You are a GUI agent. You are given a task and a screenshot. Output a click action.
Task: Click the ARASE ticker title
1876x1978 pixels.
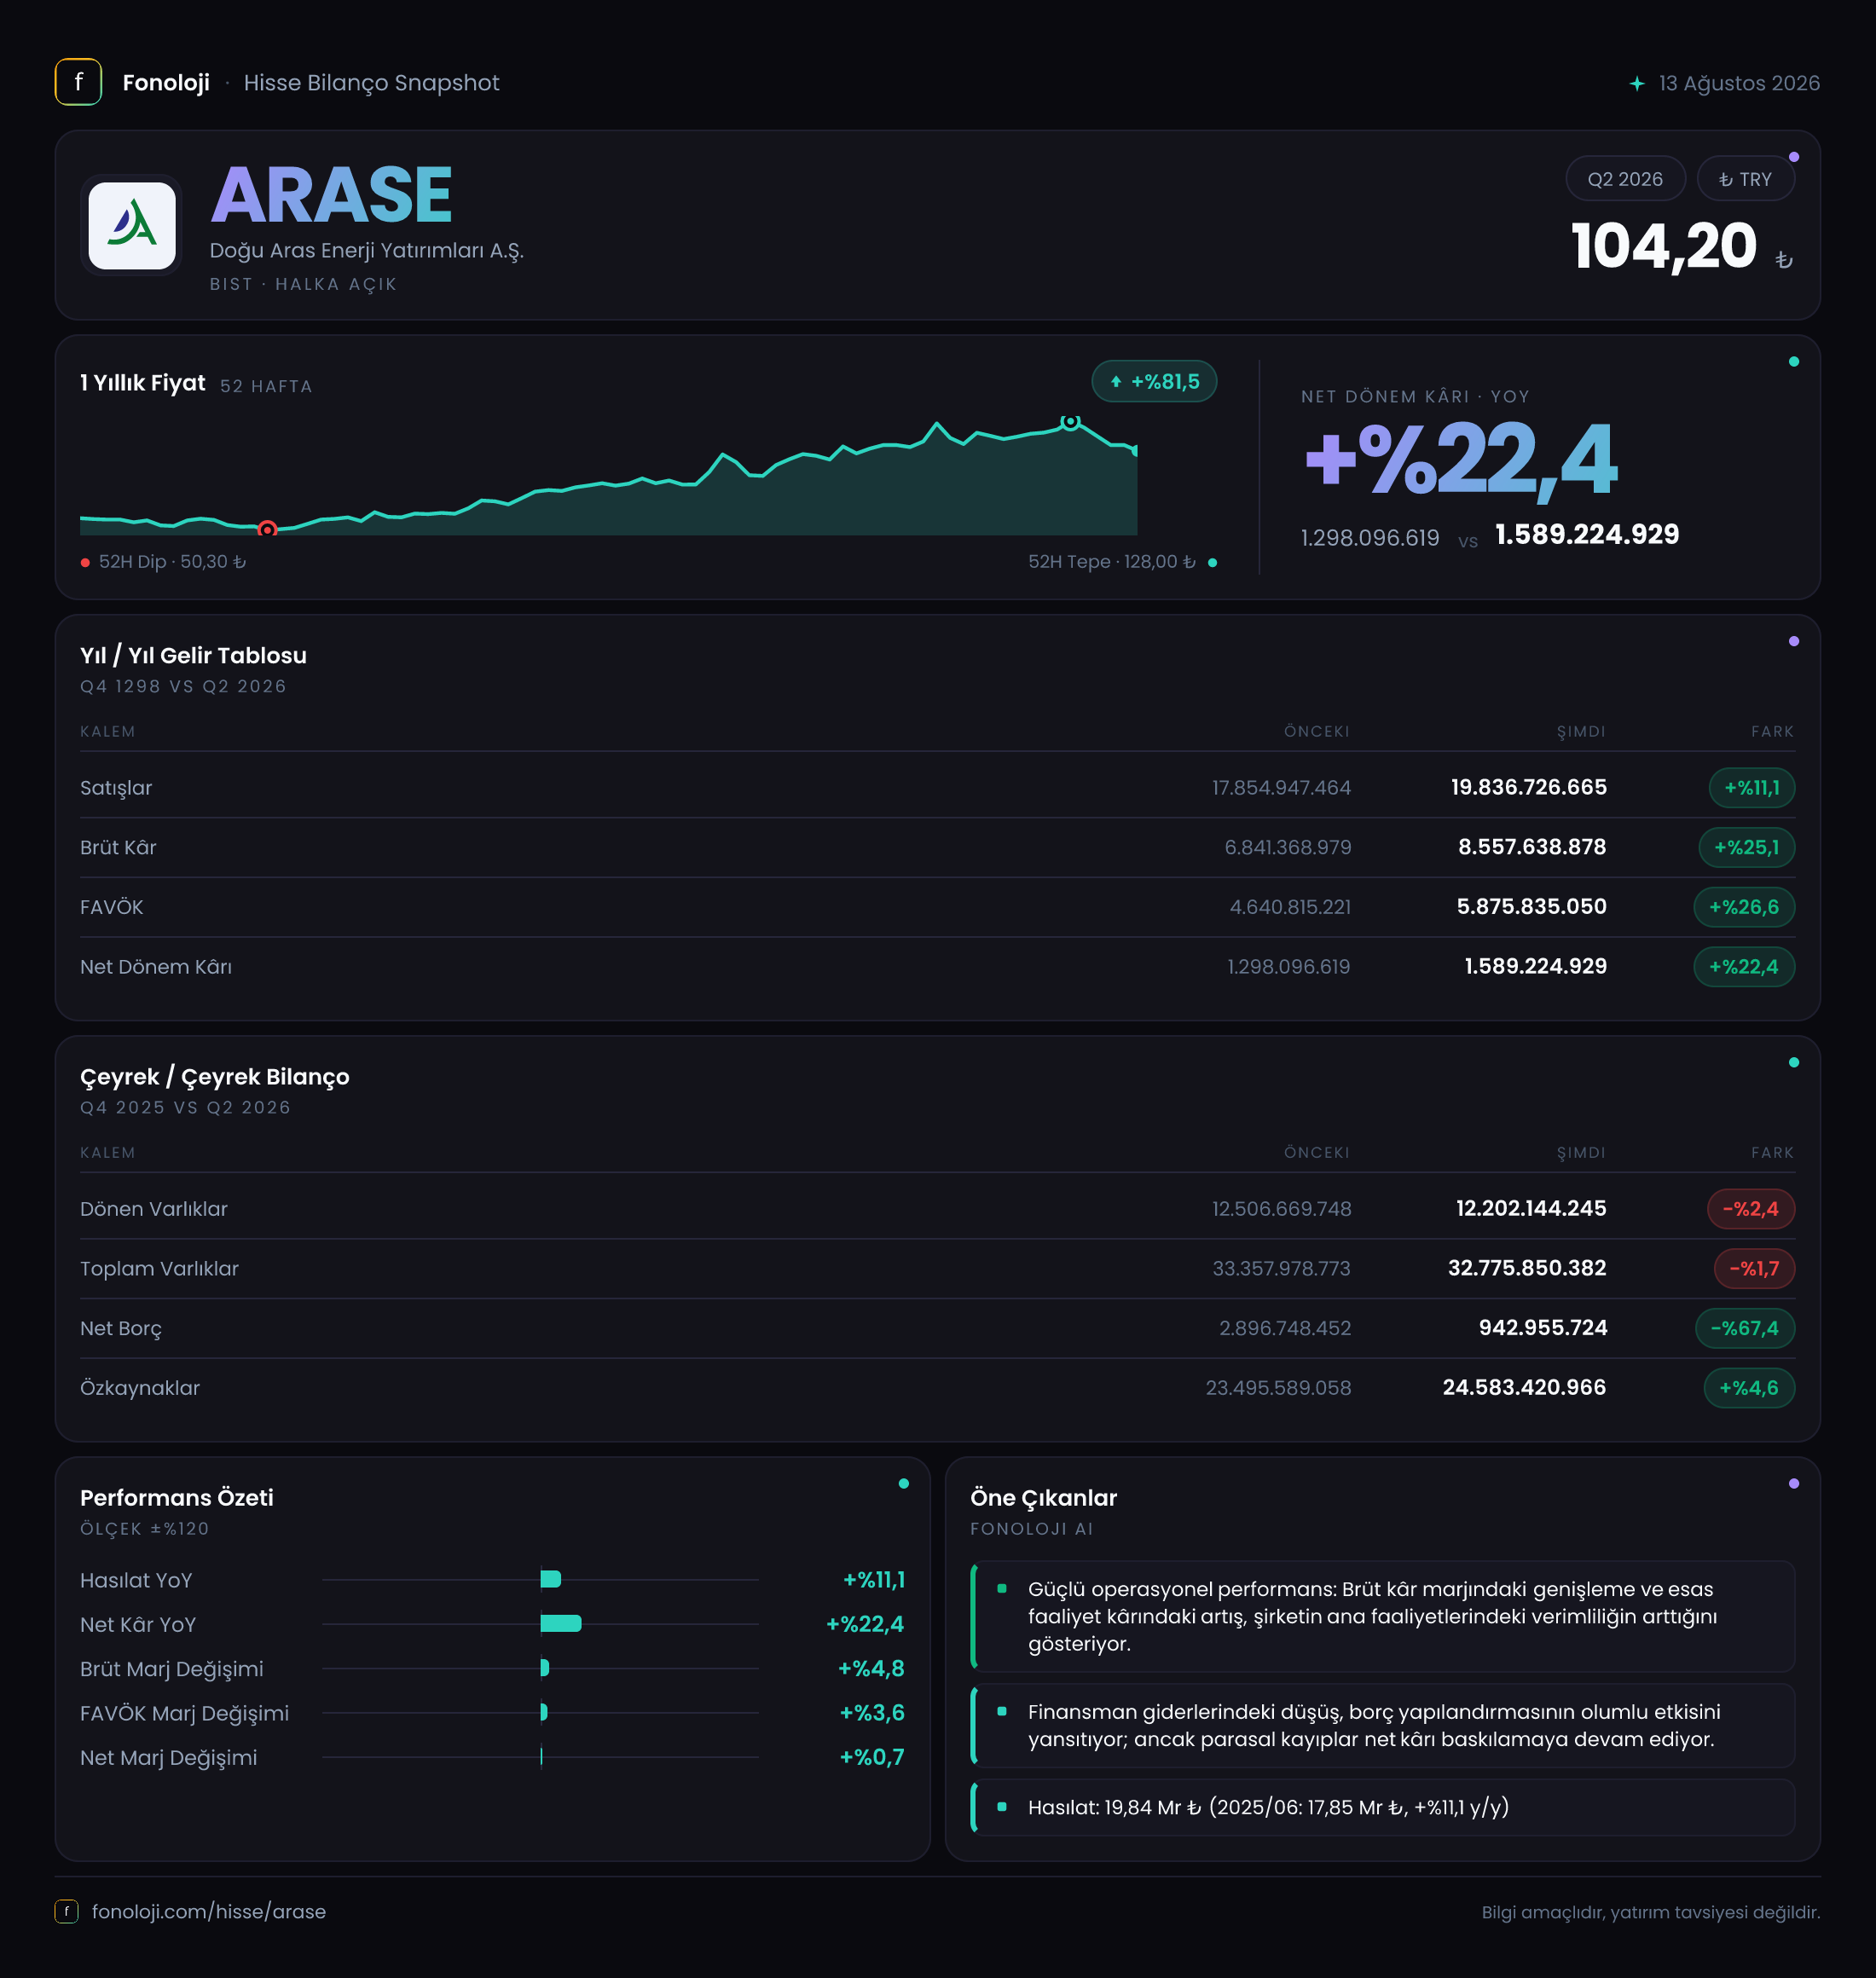pos(331,194)
